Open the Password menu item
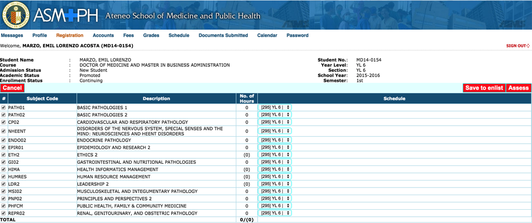 (297, 35)
